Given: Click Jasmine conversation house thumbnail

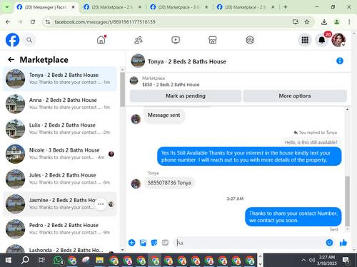Looking at the screenshot, I should (x=15, y=204).
